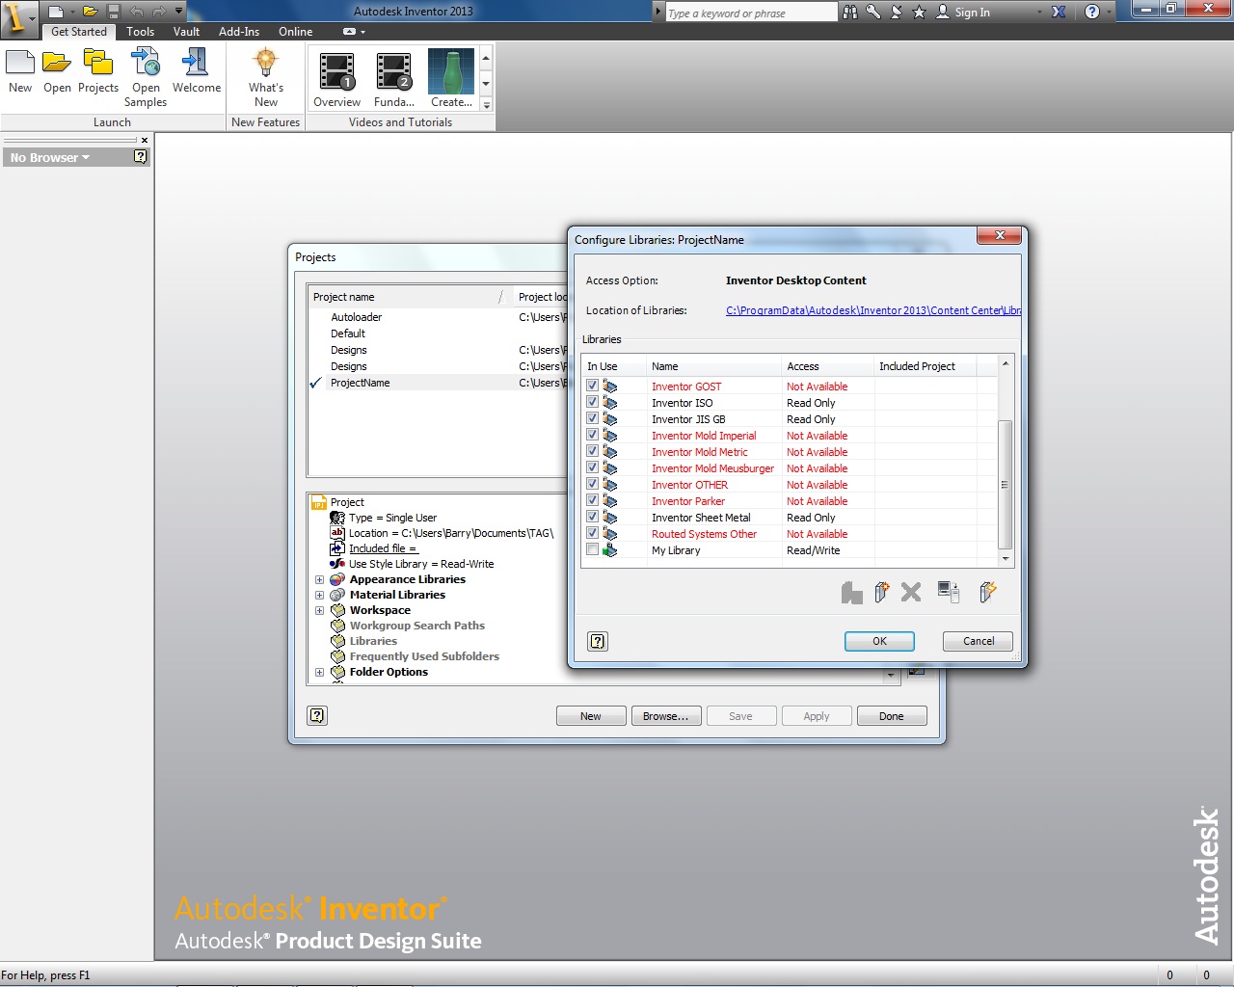Open the Welcome screen icon
The height and width of the screenshot is (987, 1234).
click(x=196, y=65)
